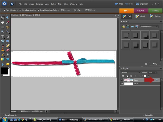Screen dimensions: 163x122
Task: Select the Eraser tool
Action: 8,50
